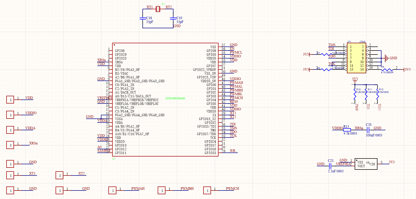Viewport: 416px width, 199px height.
Task: Select the JTAG header JT1 body
Action: 357,58
